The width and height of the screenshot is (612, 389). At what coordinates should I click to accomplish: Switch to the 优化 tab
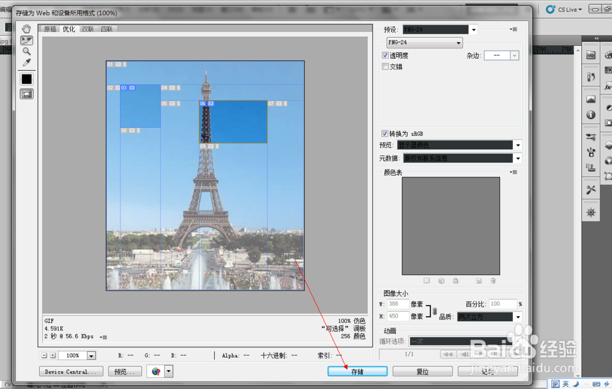[x=69, y=29]
